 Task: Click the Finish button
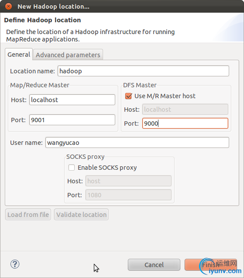tap(211, 265)
